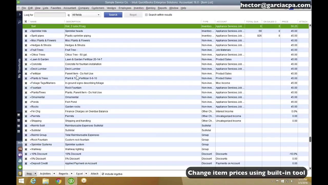Uncheck Include inactive checkbox

click(103, 174)
